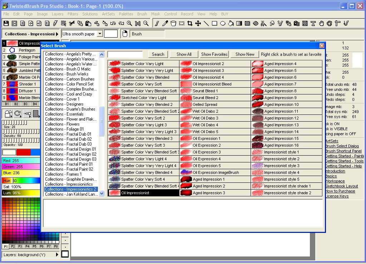Choose the Seurat Bleed 1 brush

[x=215, y=91]
